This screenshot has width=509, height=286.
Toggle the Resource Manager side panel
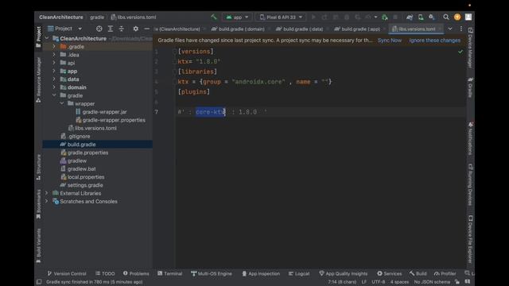coord(39,79)
